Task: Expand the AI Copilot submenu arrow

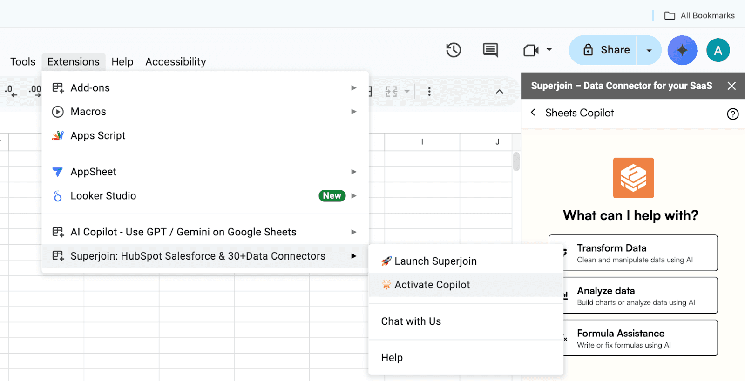Action: [x=354, y=232]
